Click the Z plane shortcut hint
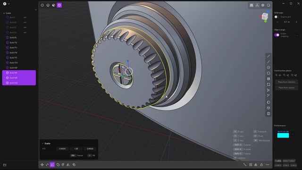Screen dimensions: 302x170 pyautogui.click(x=242, y=145)
